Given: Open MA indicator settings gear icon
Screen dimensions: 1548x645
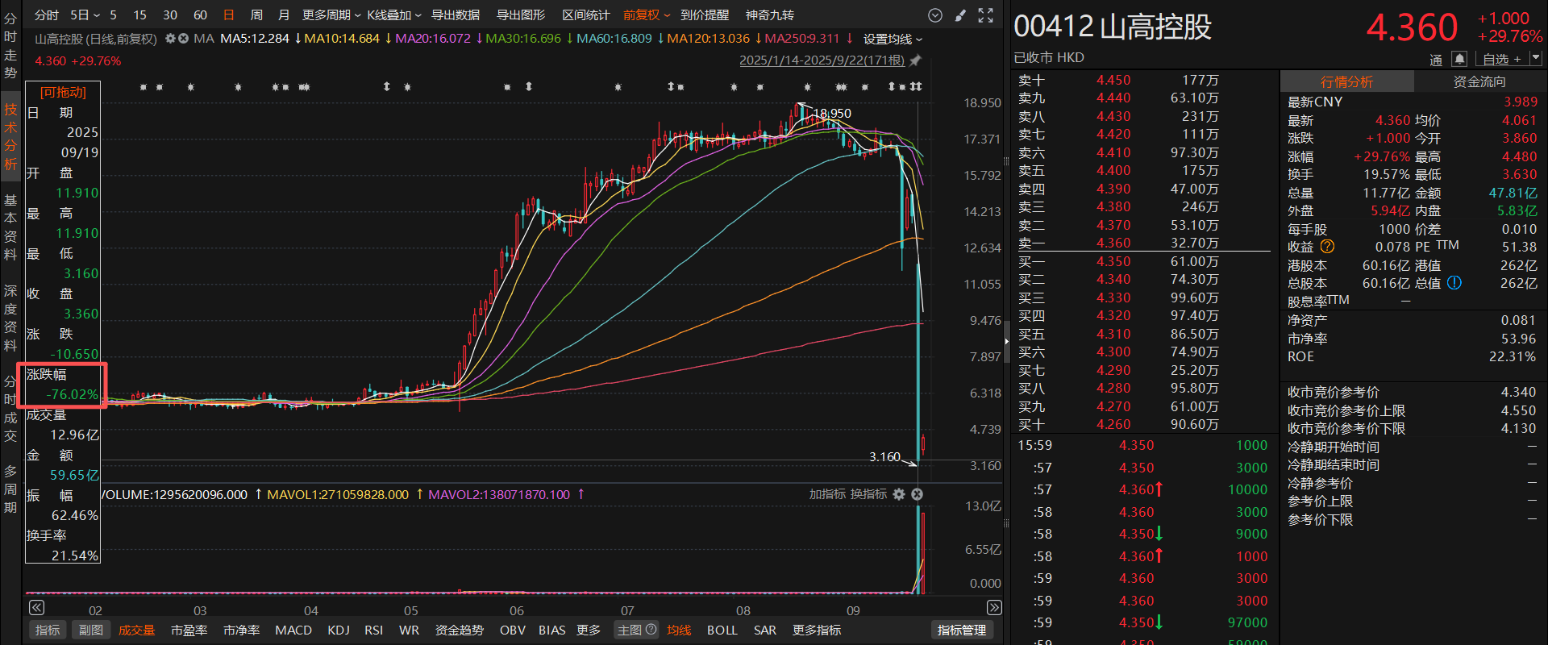Looking at the screenshot, I should (x=170, y=39).
